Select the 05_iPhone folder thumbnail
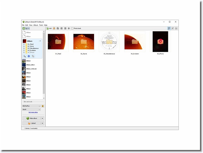The height and width of the screenshot is (153, 203). click(x=160, y=41)
